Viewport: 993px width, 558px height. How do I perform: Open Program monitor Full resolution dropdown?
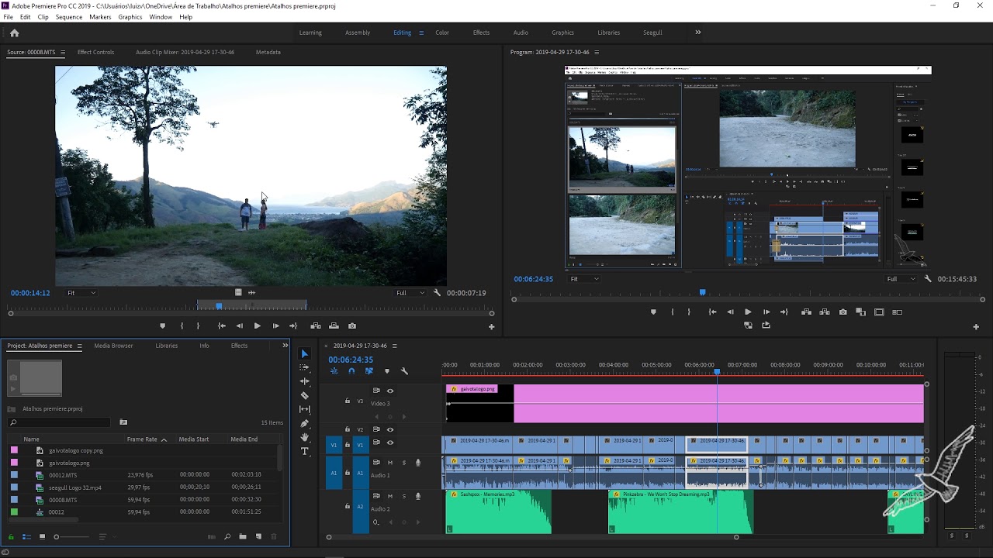point(901,279)
